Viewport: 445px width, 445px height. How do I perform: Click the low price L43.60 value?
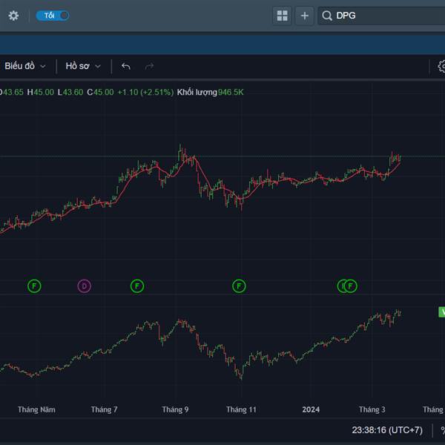[x=70, y=92]
